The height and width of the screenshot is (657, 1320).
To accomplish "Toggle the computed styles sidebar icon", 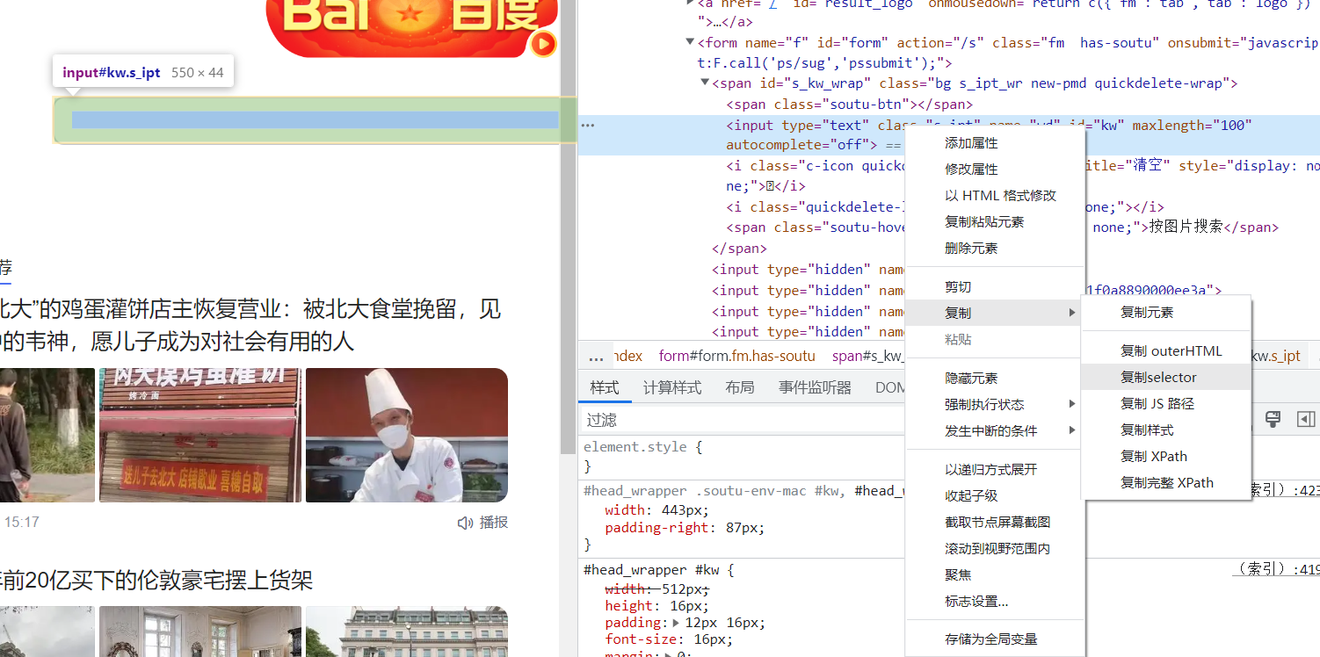I will click(1305, 419).
